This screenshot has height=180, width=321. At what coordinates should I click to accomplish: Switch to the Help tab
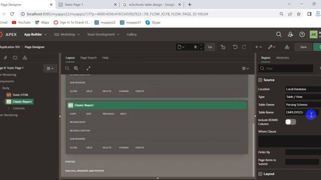click(105, 58)
